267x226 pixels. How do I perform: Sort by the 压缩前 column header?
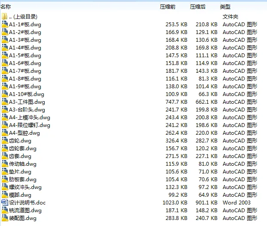168,7
